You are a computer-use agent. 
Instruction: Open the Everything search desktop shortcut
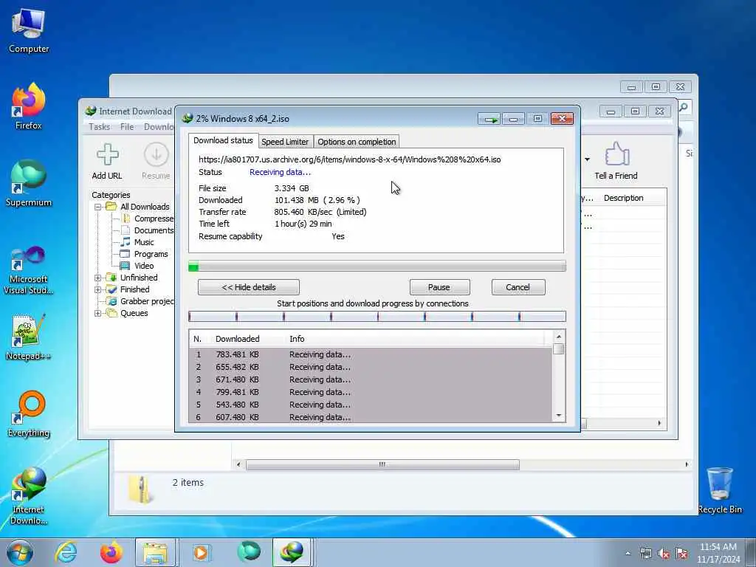[29, 413]
